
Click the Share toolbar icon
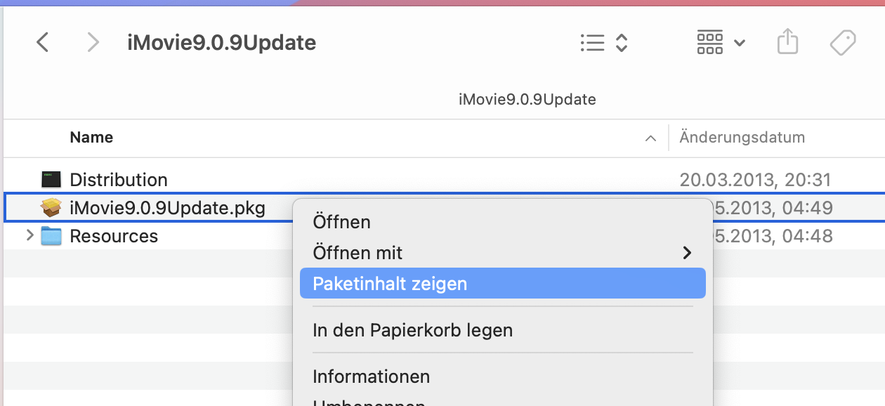pyautogui.click(x=788, y=42)
